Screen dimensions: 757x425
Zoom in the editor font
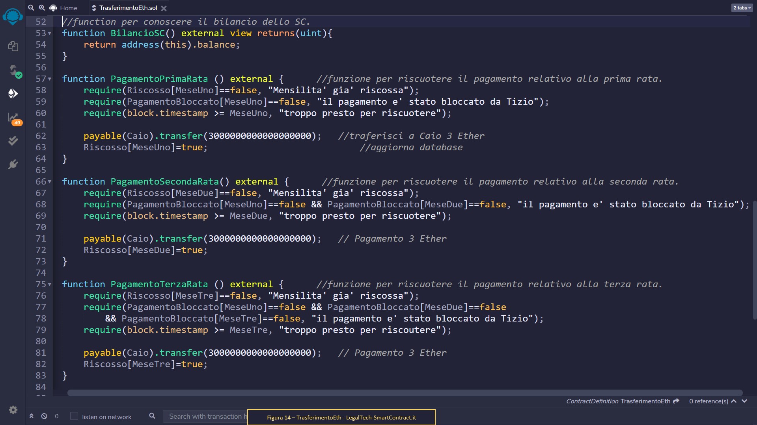(x=42, y=7)
